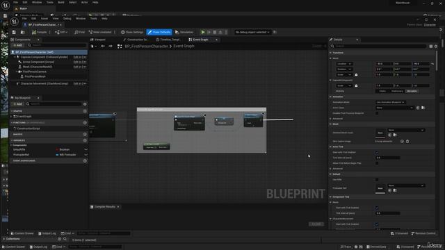The width and height of the screenshot is (445, 250).
Task: Open the Animation Mode dropdown
Action: click(391, 102)
